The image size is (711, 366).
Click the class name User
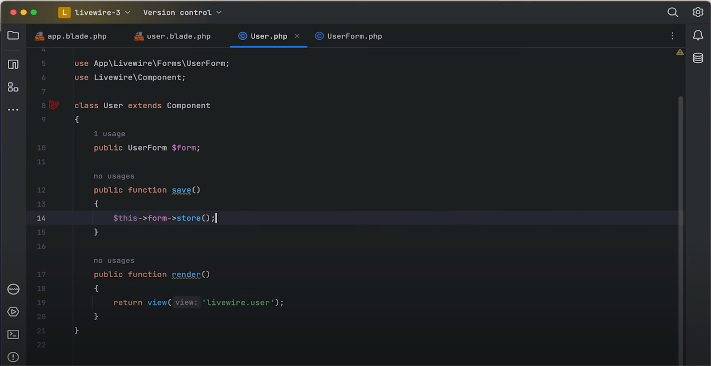point(113,106)
